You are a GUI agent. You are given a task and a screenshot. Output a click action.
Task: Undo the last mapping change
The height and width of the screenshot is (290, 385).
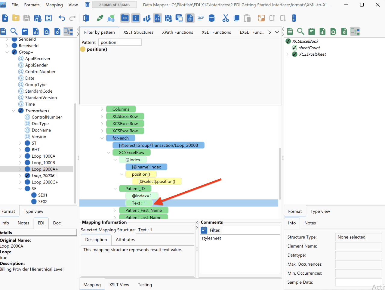(x=62, y=18)
